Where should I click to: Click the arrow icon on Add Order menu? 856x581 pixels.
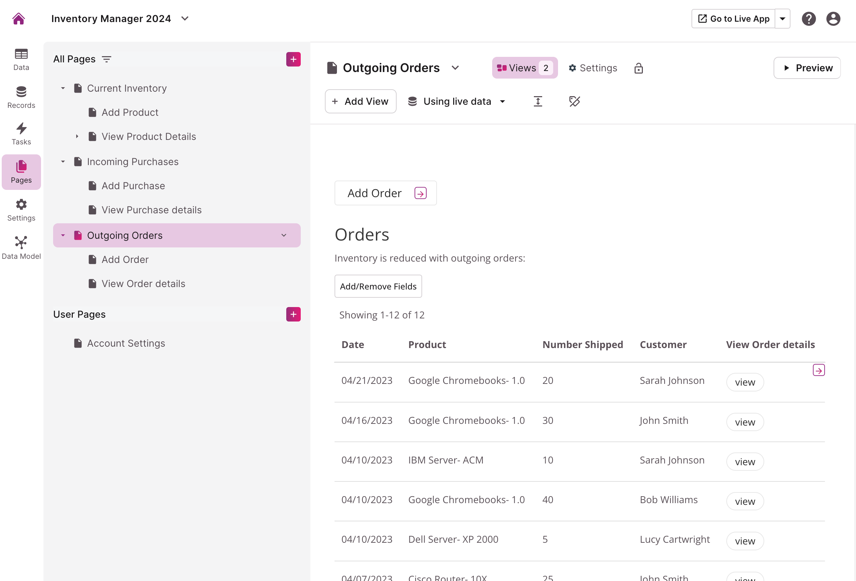[x=420, y=193]
